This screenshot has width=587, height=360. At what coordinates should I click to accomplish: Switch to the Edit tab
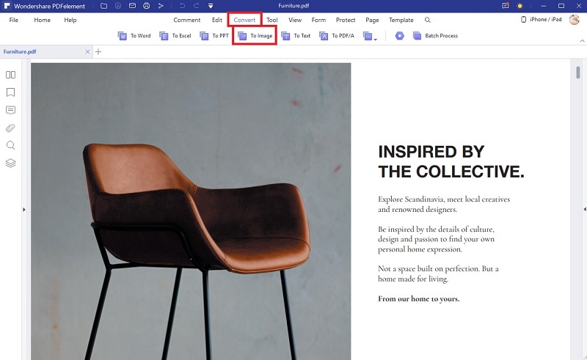coord(217,20)
